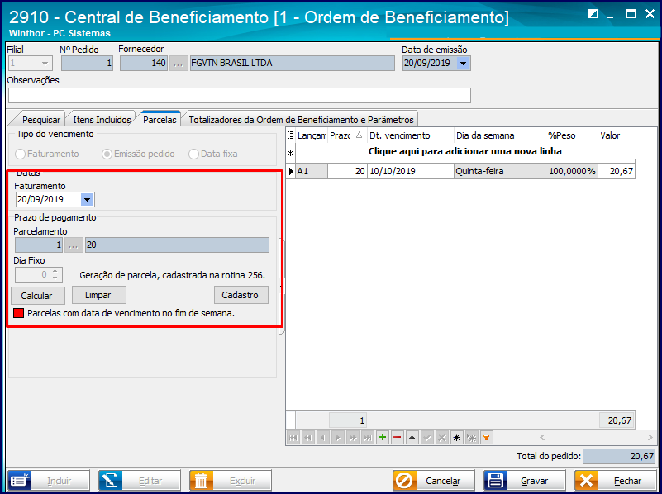The image size is (662, 494).
Task: Click the Excluir button
Action: point(231,481)
